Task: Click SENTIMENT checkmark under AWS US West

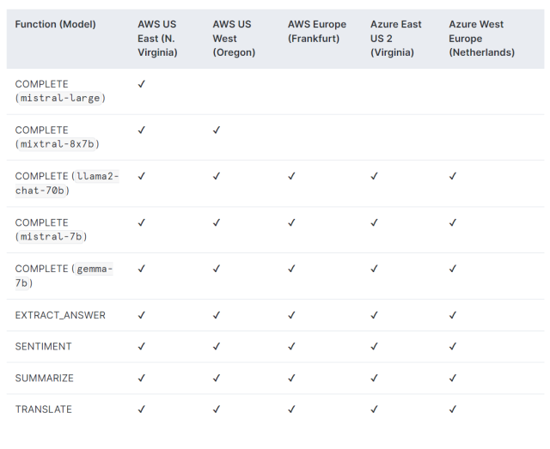Action: [217, 346]
